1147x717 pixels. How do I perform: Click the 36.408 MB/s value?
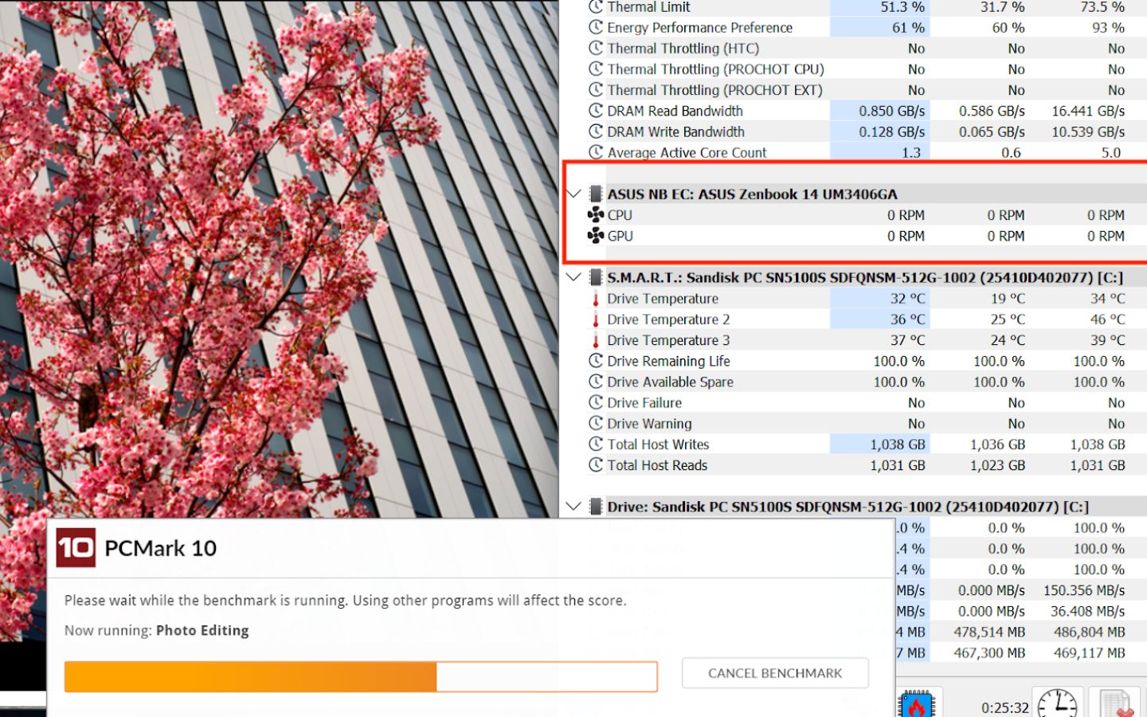(1087, 611)
